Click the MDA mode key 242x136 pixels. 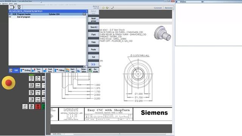click(31, 92)
